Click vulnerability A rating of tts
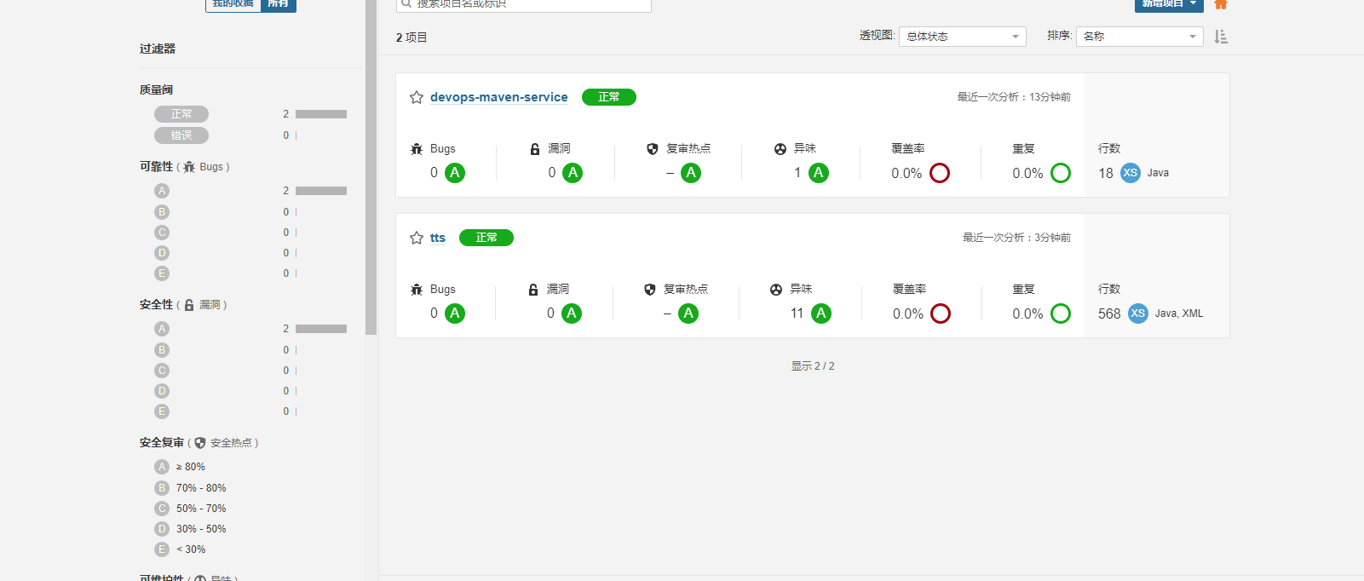The height and width of the screenshot is (581, 1364). (572, 314)
